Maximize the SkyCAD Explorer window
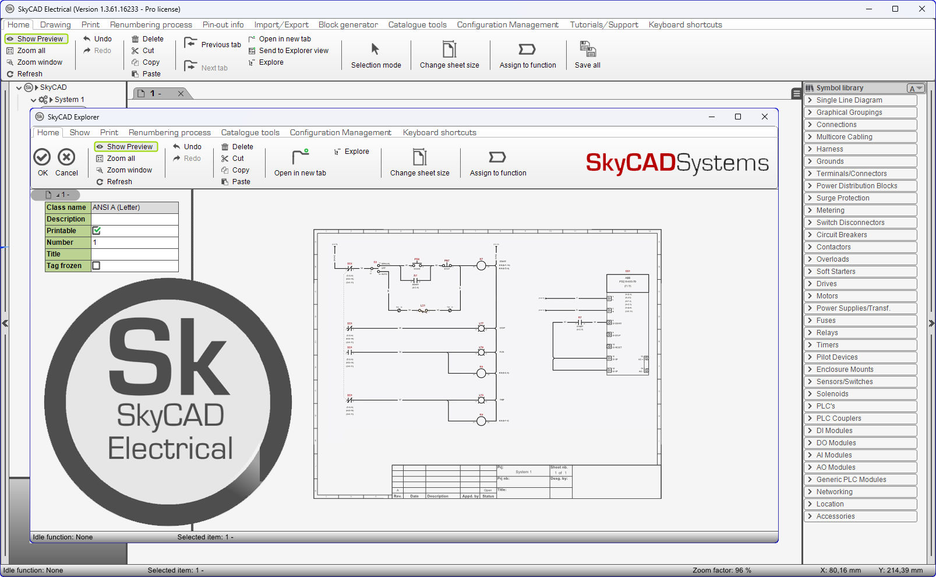The height and width of the screenshot is (577, 936). 738,117
